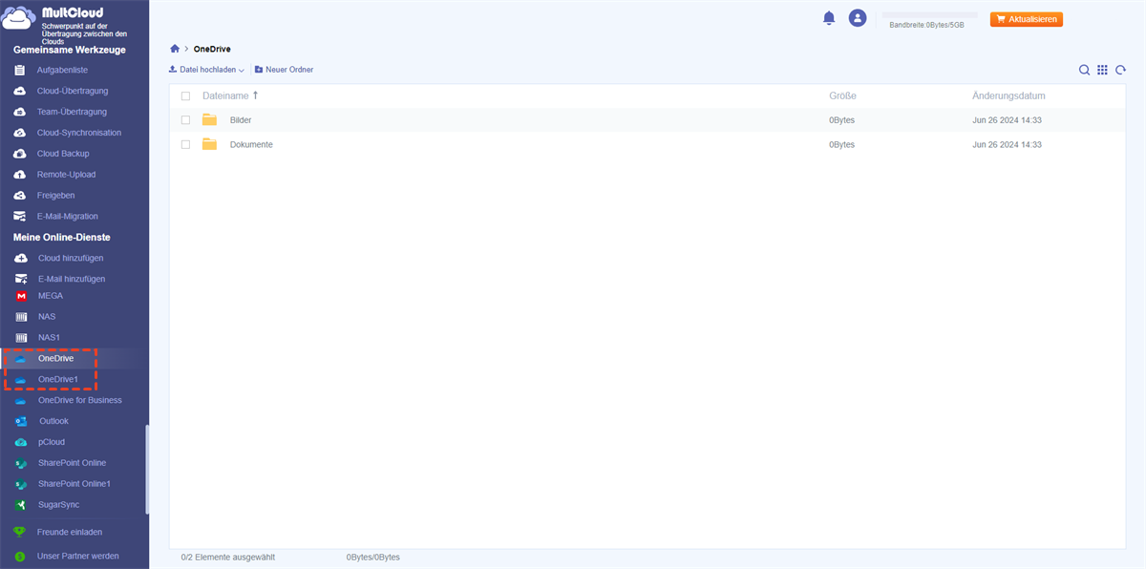Screen dimensions: 1146x569
Task: Click the orange Aktualisieren button
Action: (1027, 19)
